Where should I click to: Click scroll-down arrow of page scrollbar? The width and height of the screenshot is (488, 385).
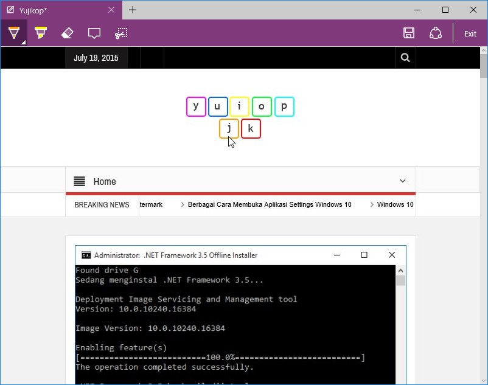[x=483, y=381]
